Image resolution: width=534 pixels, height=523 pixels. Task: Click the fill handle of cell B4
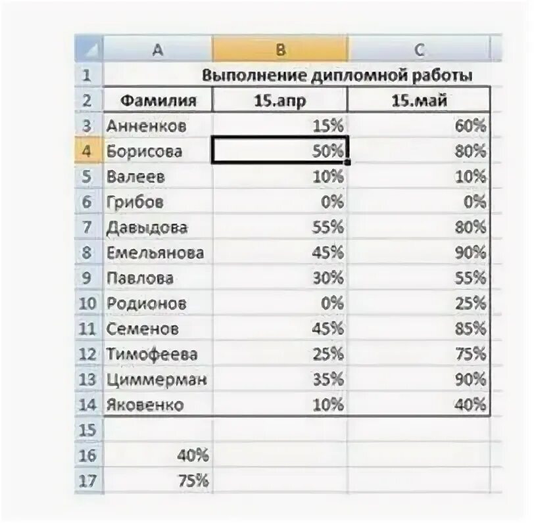[x=347, y=163]
